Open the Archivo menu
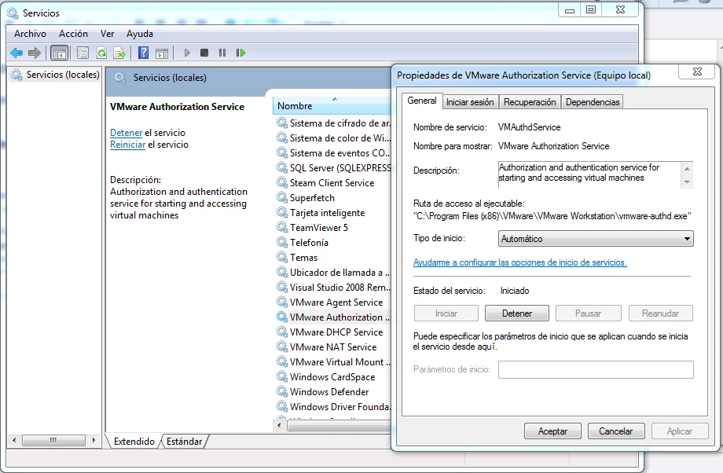 click(x=30, y=34)
